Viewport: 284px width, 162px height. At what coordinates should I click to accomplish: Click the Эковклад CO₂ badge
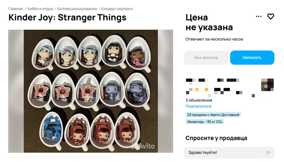pyautogui.click(x=205, y=122)
